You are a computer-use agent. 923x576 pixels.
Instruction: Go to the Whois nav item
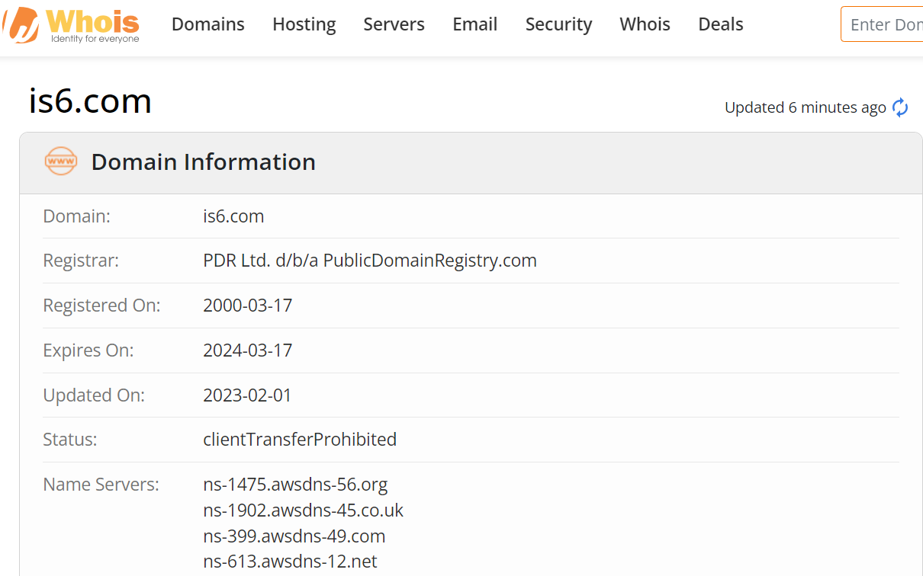[x=645, y=24]
